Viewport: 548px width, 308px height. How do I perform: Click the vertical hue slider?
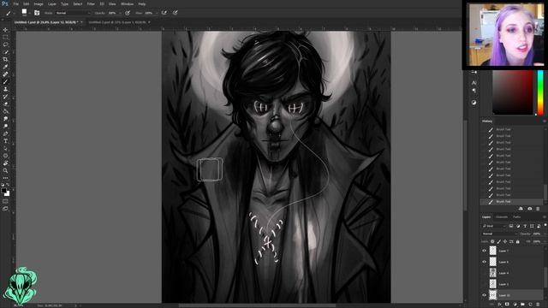[540, 92]
